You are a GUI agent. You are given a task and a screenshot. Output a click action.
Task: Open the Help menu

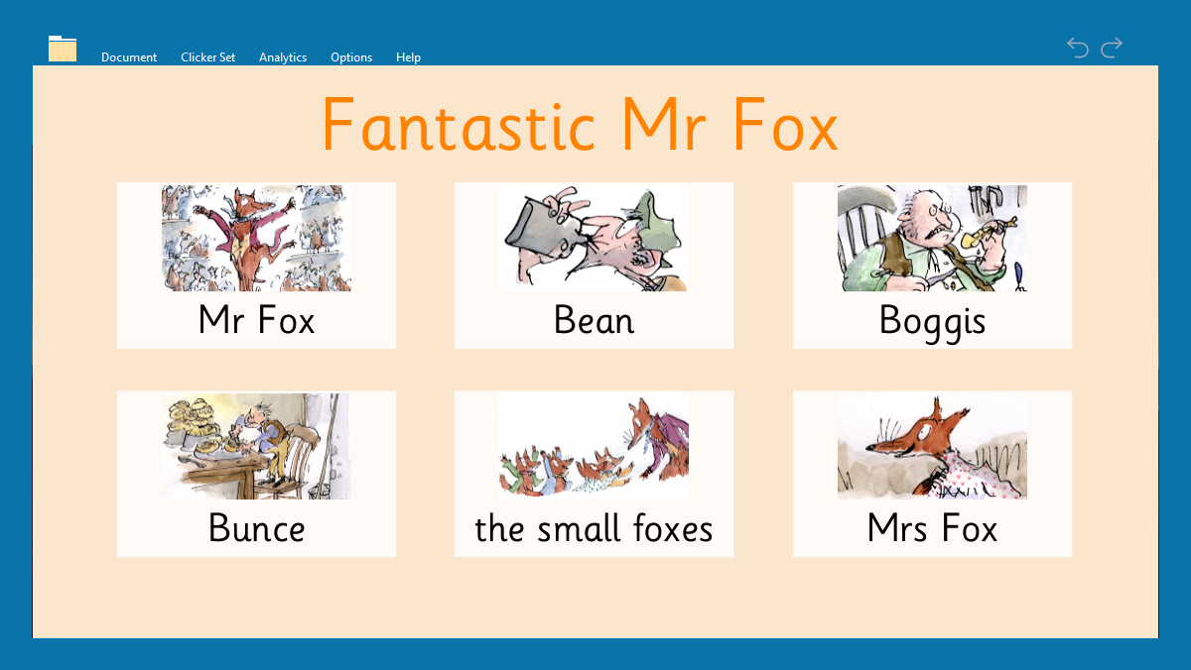coord(408,57)
